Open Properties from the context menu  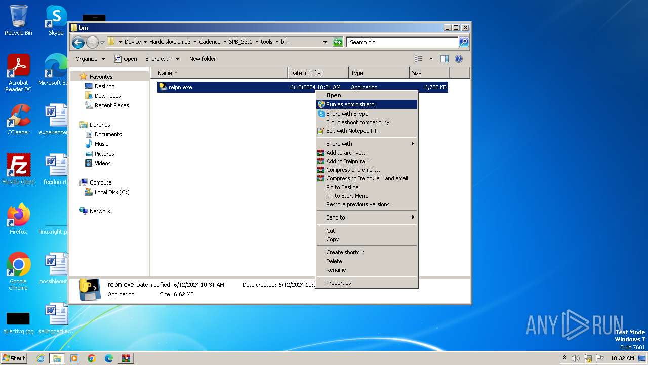point(367,283)
